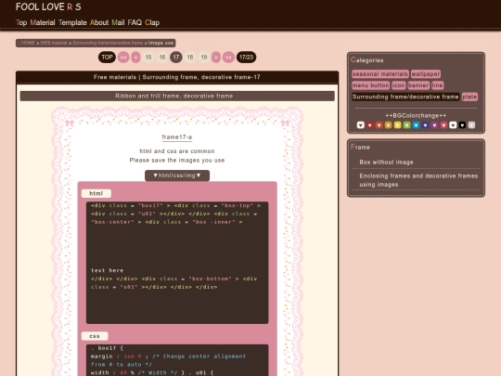Change background to orange heart swatch

tap(388, 125)
